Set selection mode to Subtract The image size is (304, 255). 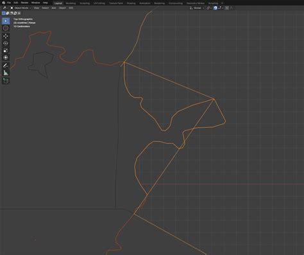(12, 13)
